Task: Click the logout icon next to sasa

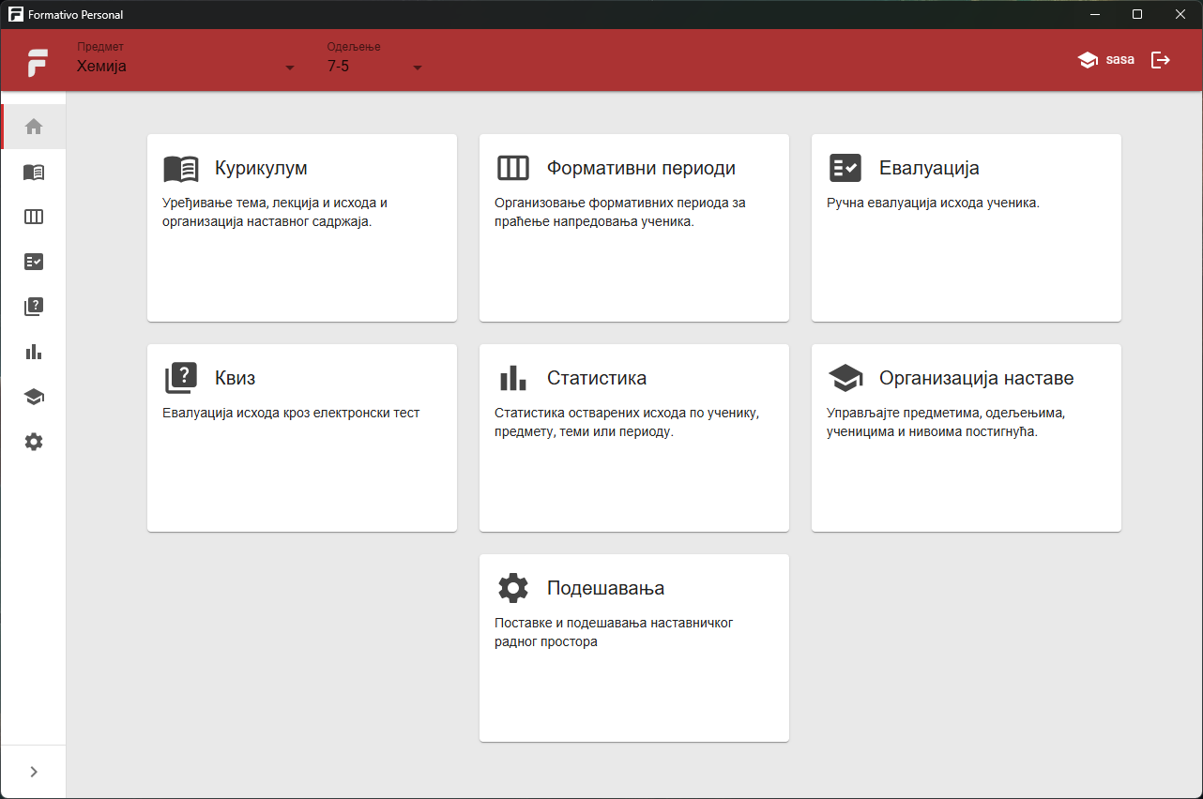Action: point(1161,60)
